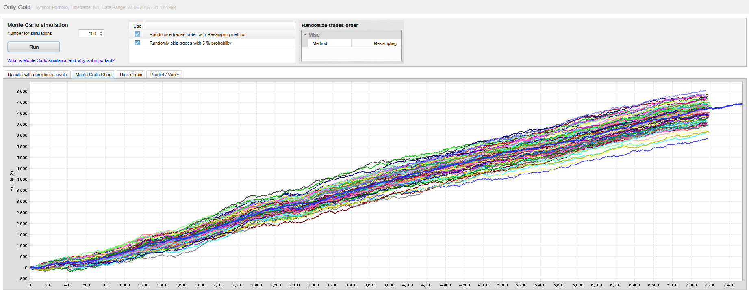Image resolution: width=749 pixels, height=290 pixels.
Task: Collapse the Misc section triangle
Action: coord(305,34)
